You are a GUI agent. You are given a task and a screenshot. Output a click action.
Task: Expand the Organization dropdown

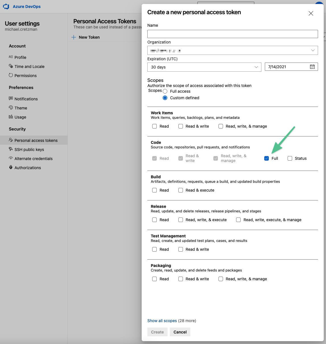(x=313, y=50)
